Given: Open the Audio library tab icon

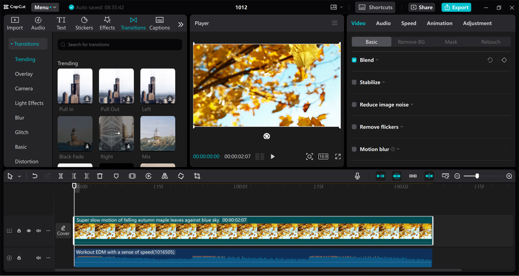Looking at the screenshot, I should tap(38, 20).
